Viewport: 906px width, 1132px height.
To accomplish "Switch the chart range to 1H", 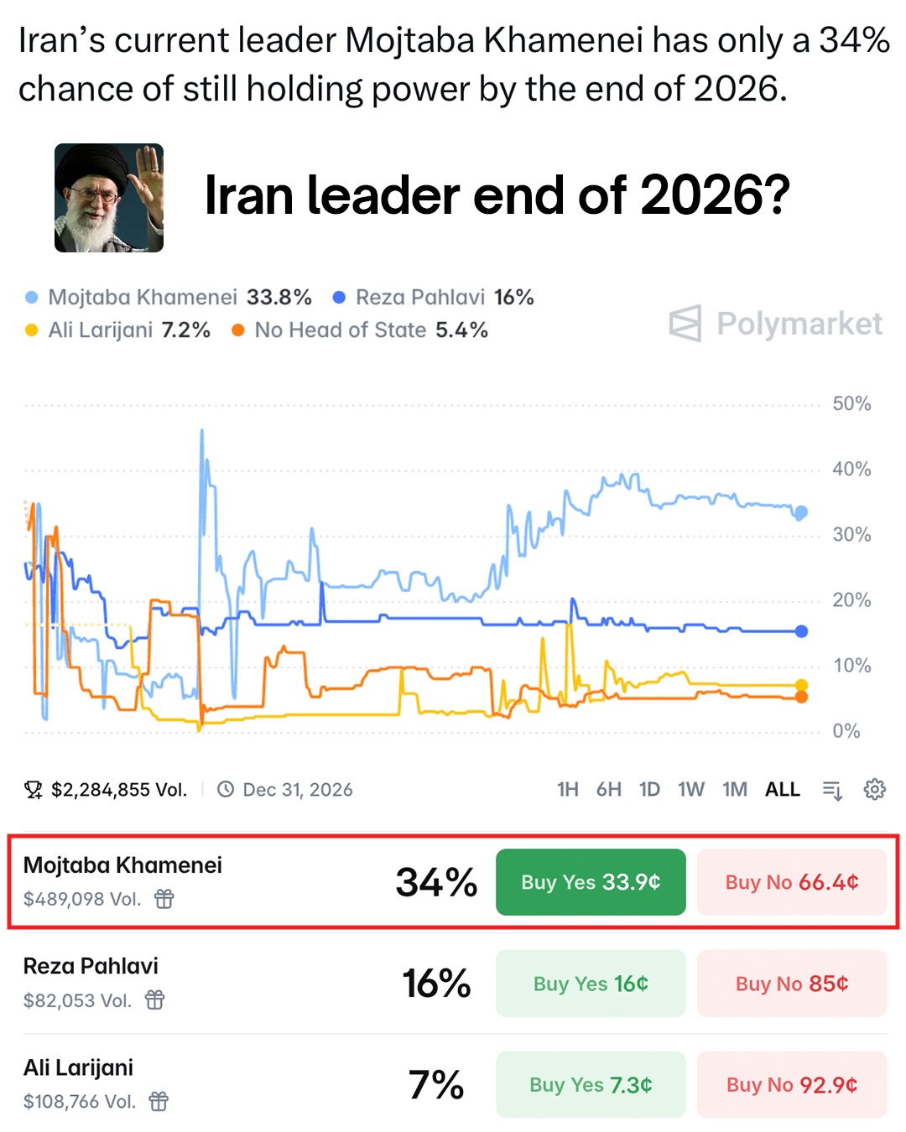I will coord(568,790).
